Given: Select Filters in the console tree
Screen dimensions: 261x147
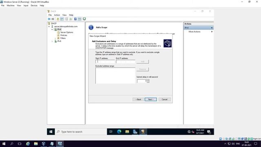Looking at the screenshot, I should click(63, 38).
